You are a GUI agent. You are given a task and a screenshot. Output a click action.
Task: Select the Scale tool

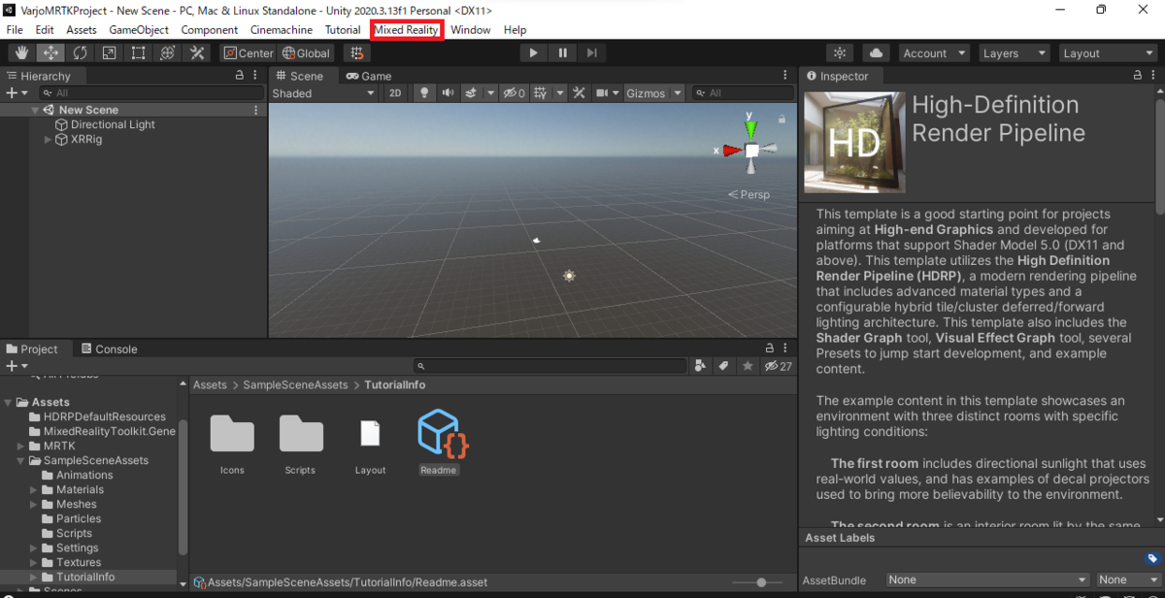coord(109,53)
